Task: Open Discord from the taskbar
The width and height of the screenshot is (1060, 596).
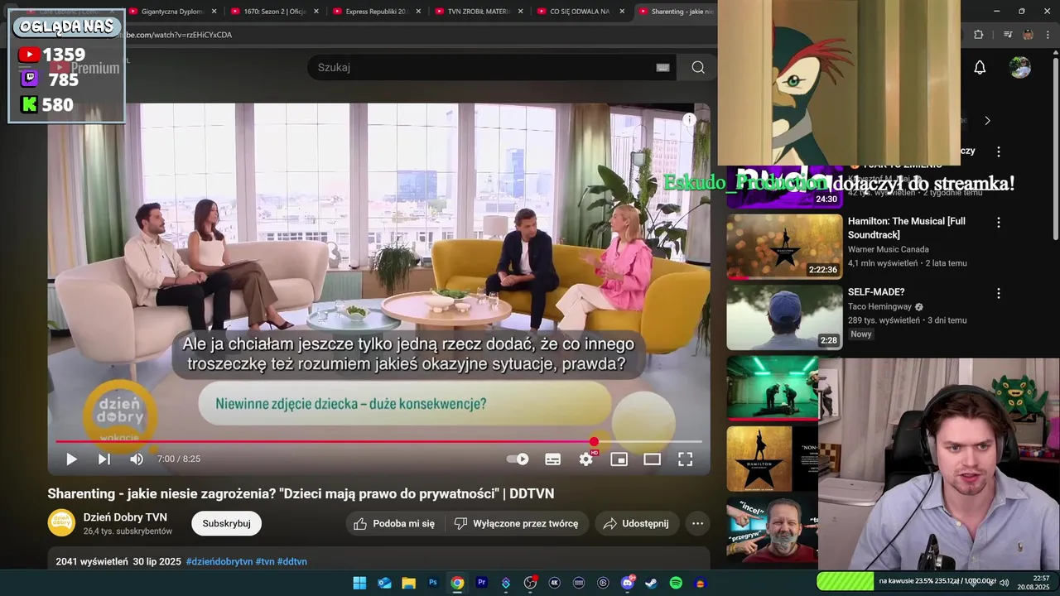Action: pyautogui.click(x=628, y=583)
